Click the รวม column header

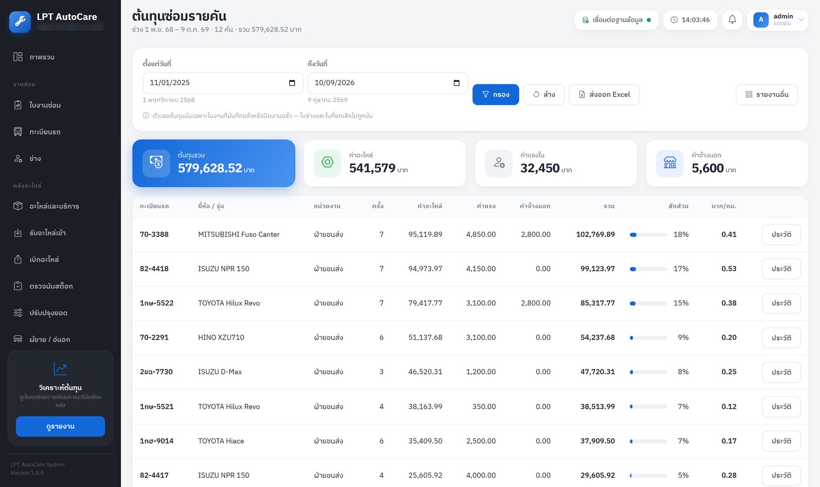pos(609,206)
